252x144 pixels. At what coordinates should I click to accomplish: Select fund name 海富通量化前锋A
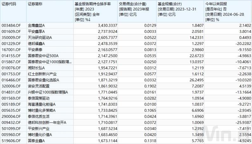click(41, 104)
